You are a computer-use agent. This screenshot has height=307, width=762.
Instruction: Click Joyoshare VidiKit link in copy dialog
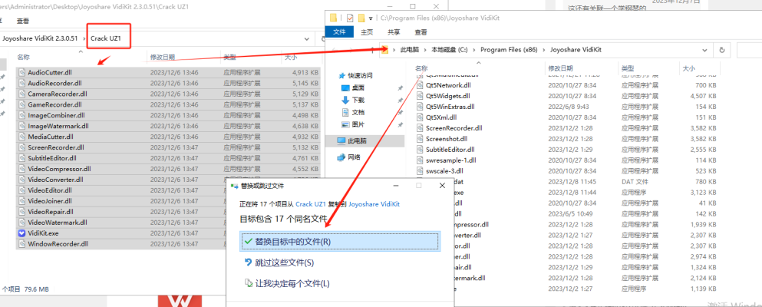(374, 205)
